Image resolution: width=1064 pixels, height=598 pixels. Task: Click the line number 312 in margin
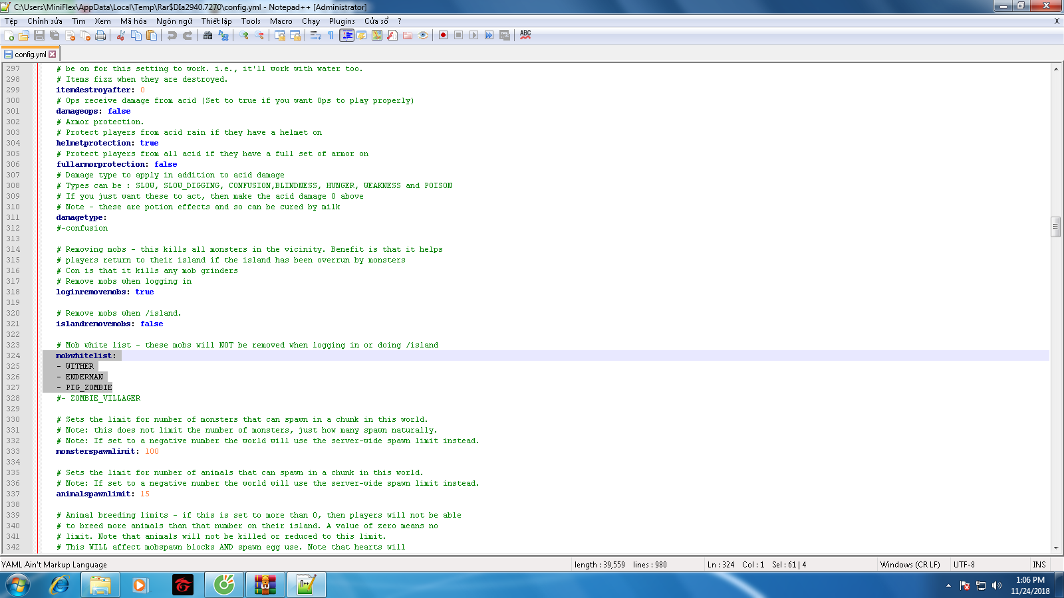click(x=13, y=228)
